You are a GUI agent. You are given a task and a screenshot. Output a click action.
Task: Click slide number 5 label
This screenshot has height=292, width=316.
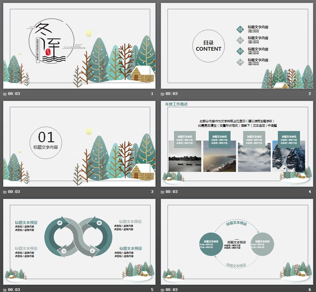152,289
